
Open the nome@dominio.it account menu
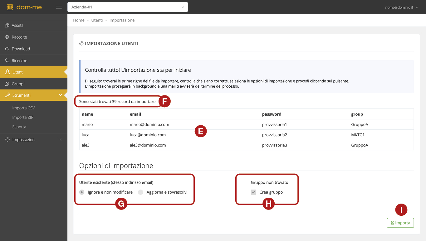click(401, 7)
